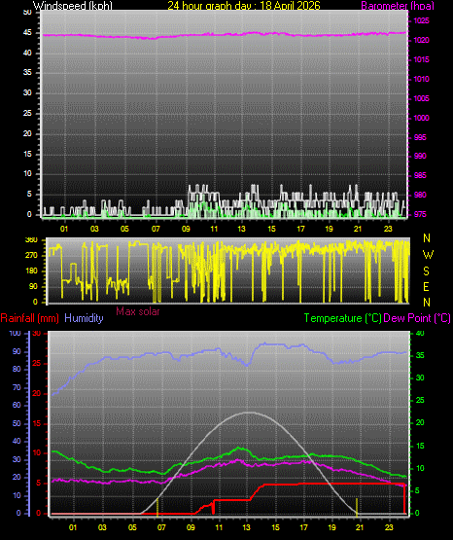
Task: Select the 'Rainfall (mm)' legend label
Action: pyautogui.click(x=29, y=318)
